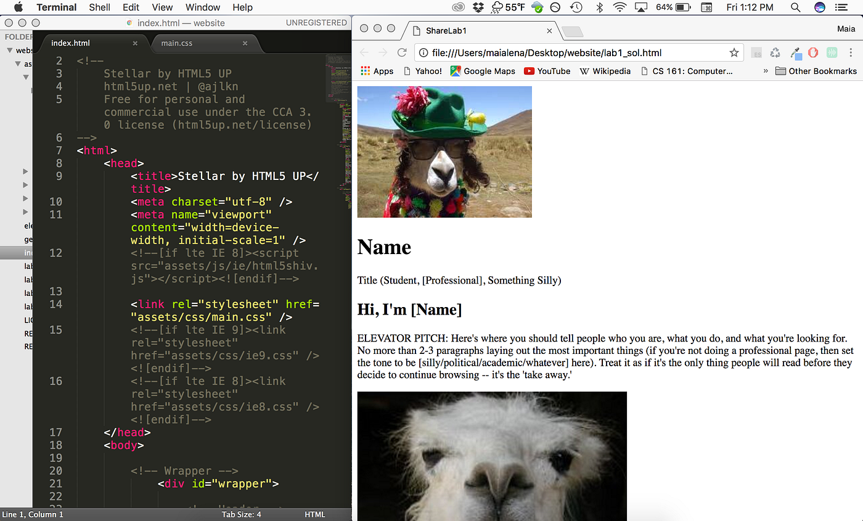
Task: Reload the current page in Chrome
Action: point(403,52)
